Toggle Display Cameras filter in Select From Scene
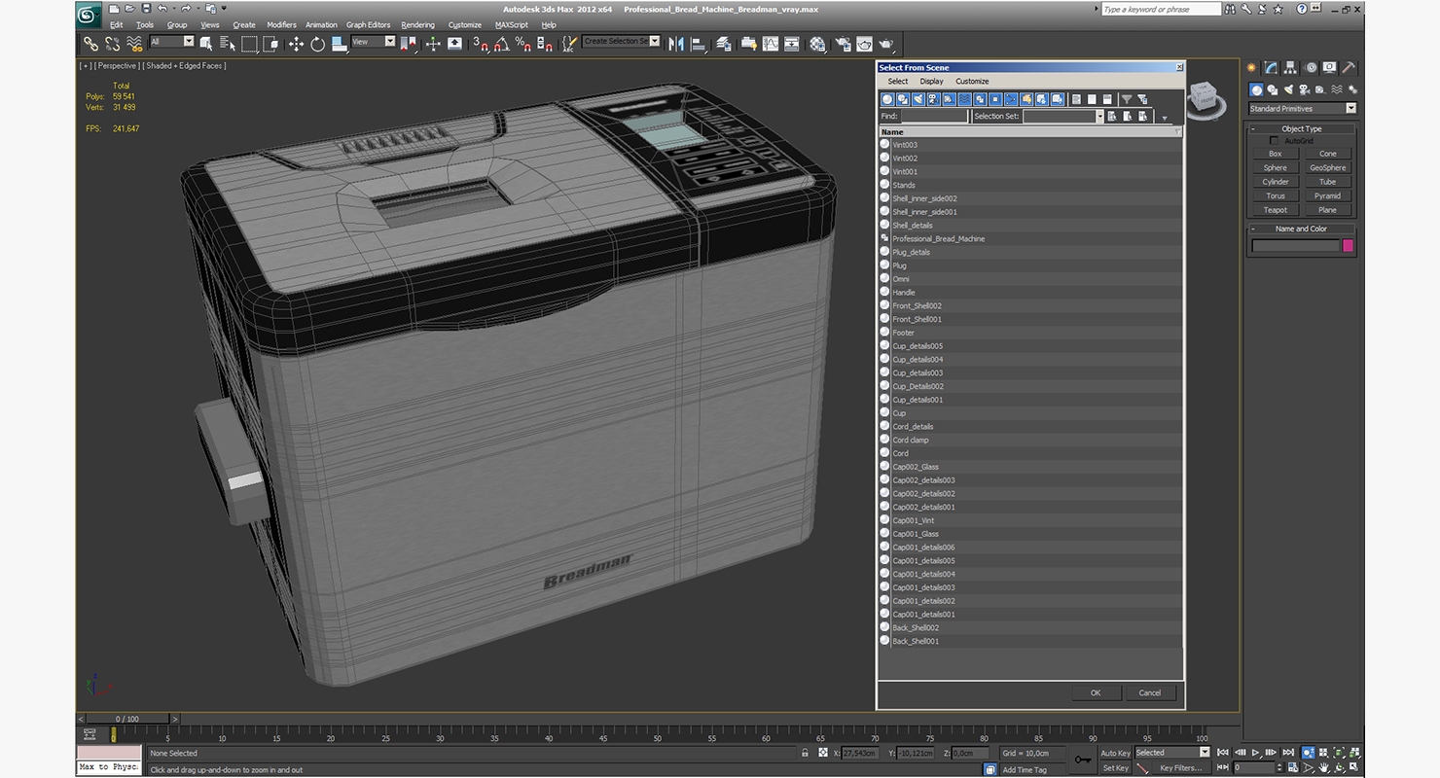The width and height of the screenshot is (1440, 778). [x=934, y=99]
